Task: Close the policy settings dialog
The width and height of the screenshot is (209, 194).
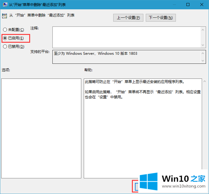Action: pyautogui.click(x=202, y=5)
